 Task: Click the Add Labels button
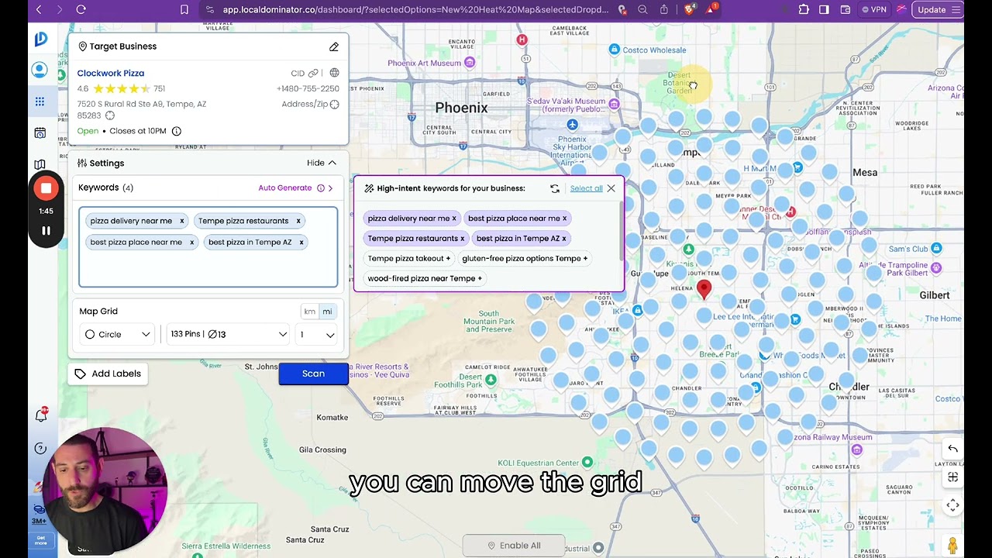pyautogui.click(x=108, y=374)
